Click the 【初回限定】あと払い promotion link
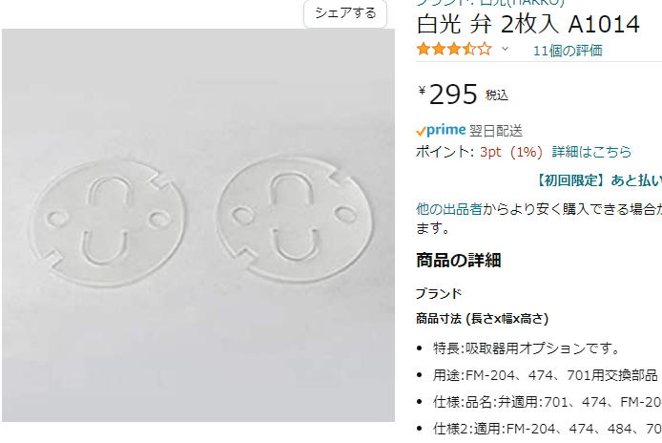This screenshot has width=662, height=443. [597, 180]
